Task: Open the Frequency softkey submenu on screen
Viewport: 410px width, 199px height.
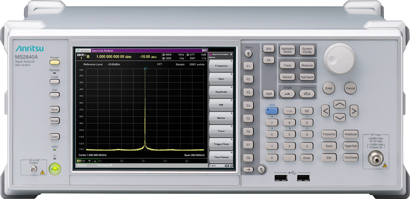Action: (x=221, y=66)
